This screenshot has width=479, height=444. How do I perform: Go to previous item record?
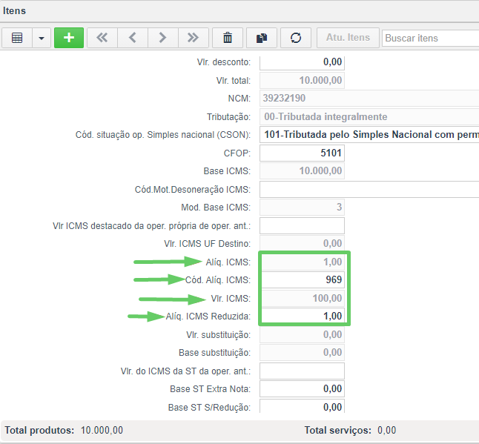pos(133,38)
